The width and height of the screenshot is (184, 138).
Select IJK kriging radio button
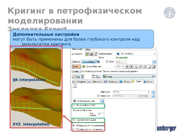pyautogui.click(x=74, y=125)
